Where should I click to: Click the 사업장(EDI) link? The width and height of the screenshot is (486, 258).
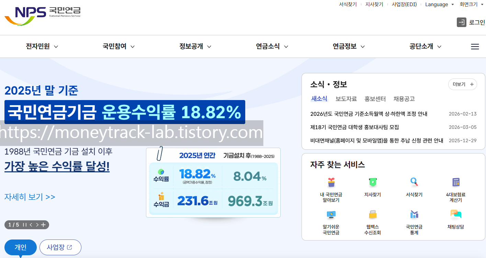pos(404,4)
